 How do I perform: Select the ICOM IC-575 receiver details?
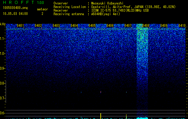(x=120, y=10)
